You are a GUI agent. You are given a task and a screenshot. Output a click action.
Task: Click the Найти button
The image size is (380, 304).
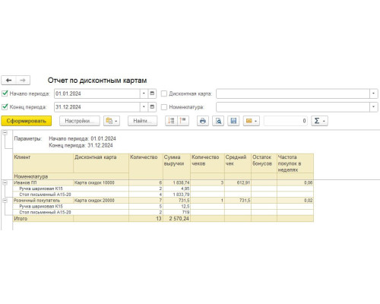[142, 121]
